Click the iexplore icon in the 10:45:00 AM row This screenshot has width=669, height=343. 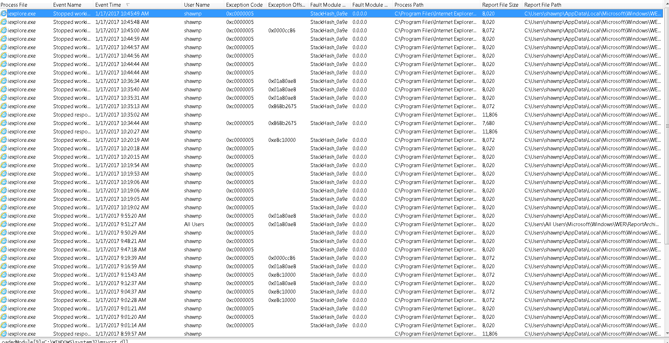pyautogui.click(x=4, y=31)
